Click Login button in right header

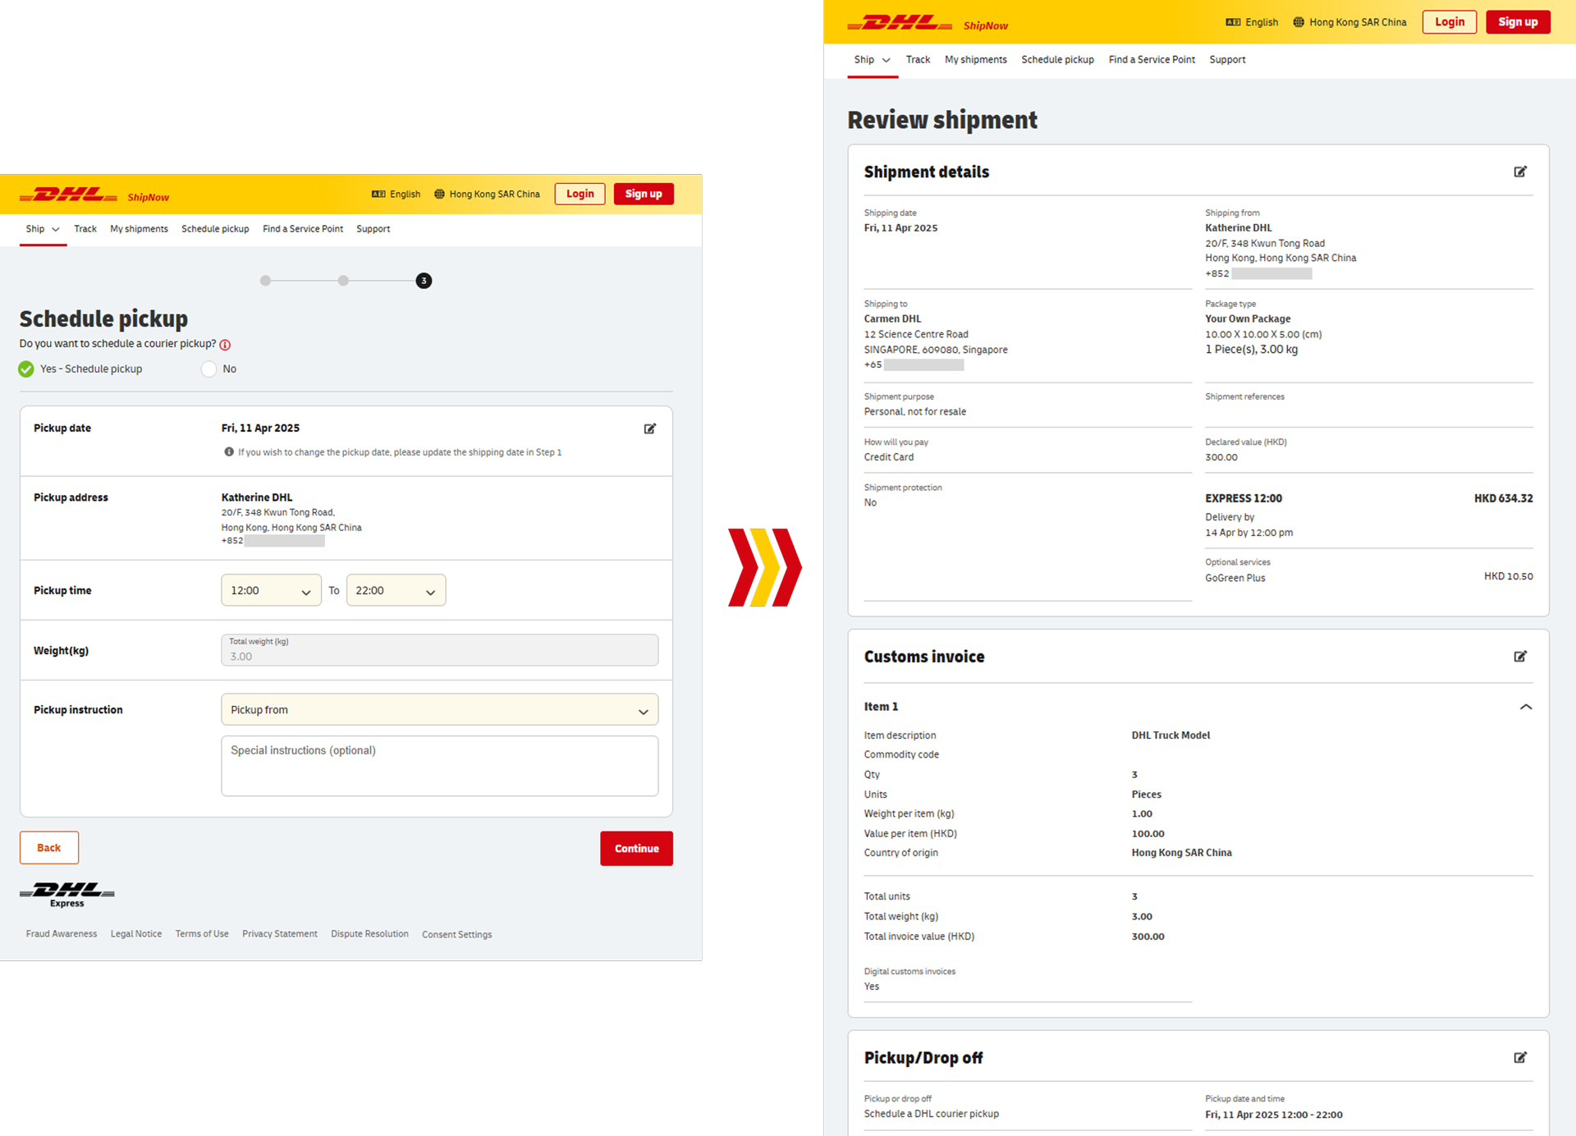[x=1450, y=22]
